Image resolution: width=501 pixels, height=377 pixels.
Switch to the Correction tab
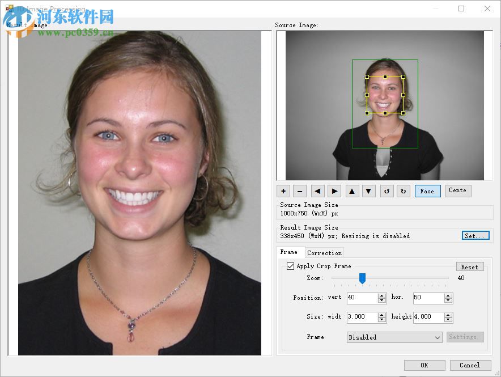coord(324,252)
